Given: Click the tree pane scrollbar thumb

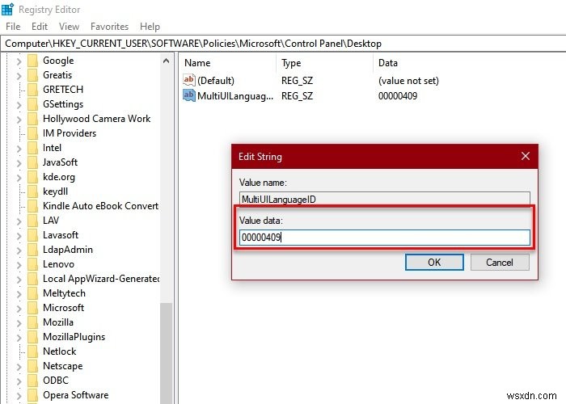Looking at the screenshot, I should [166, 354].
